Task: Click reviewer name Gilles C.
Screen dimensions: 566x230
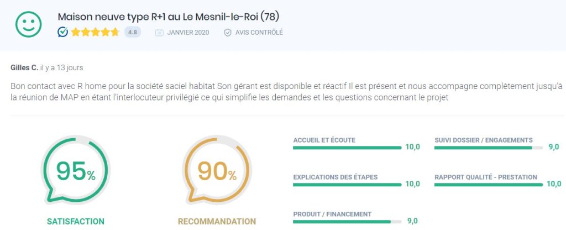Action: click(x=24, y=67)
